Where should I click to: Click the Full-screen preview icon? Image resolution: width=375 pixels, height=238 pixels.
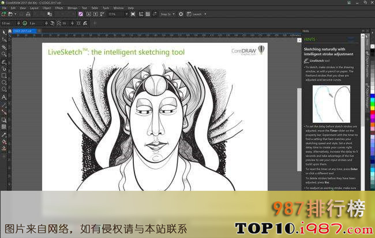133,14
